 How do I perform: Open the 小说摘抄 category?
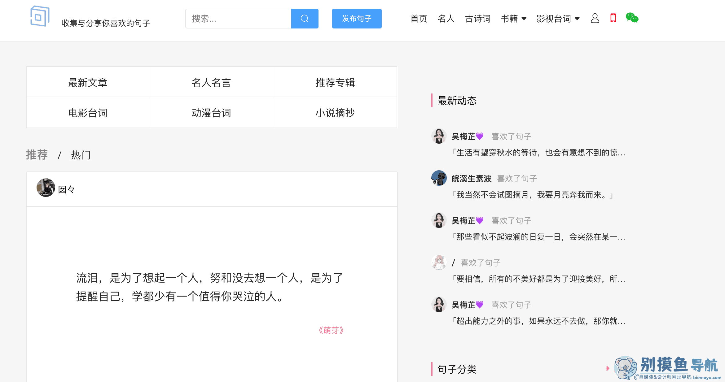point(335,113)
